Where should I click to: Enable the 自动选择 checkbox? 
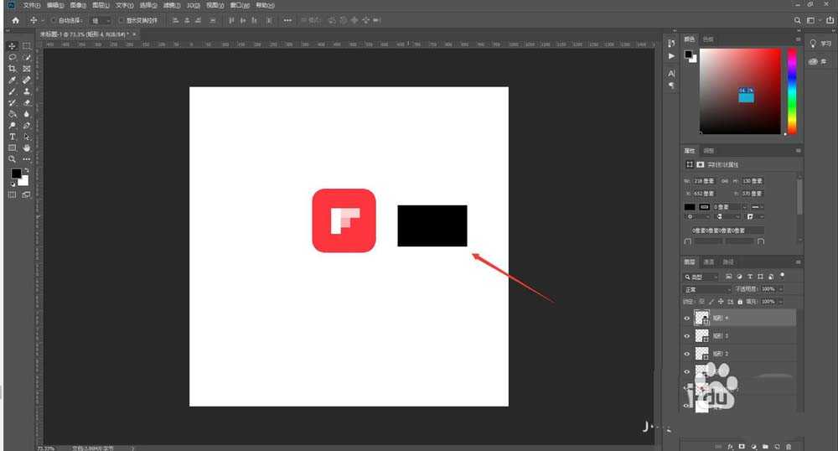[x=54, y=19]
